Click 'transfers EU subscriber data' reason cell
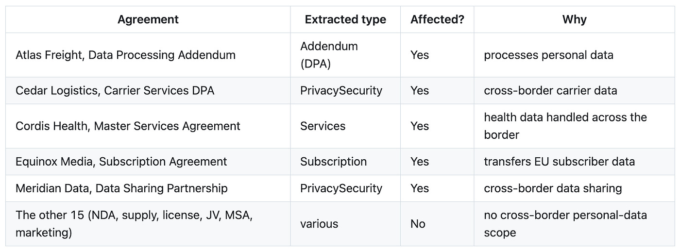680x250 pixels. click(x=574, y=162)
